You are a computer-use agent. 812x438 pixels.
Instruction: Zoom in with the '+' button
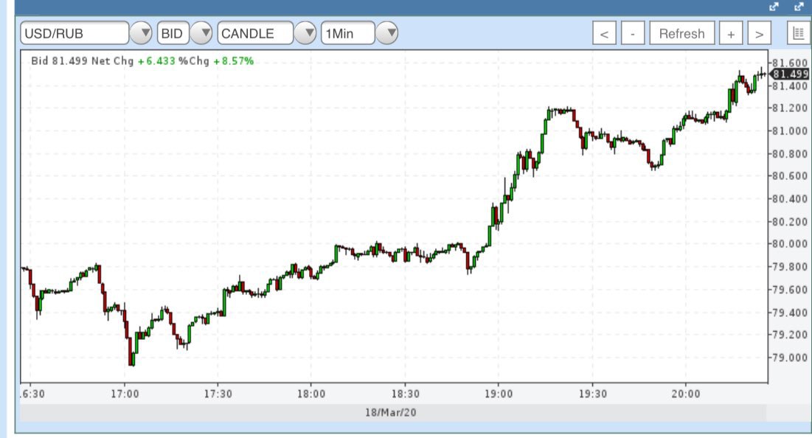(731, 33)
